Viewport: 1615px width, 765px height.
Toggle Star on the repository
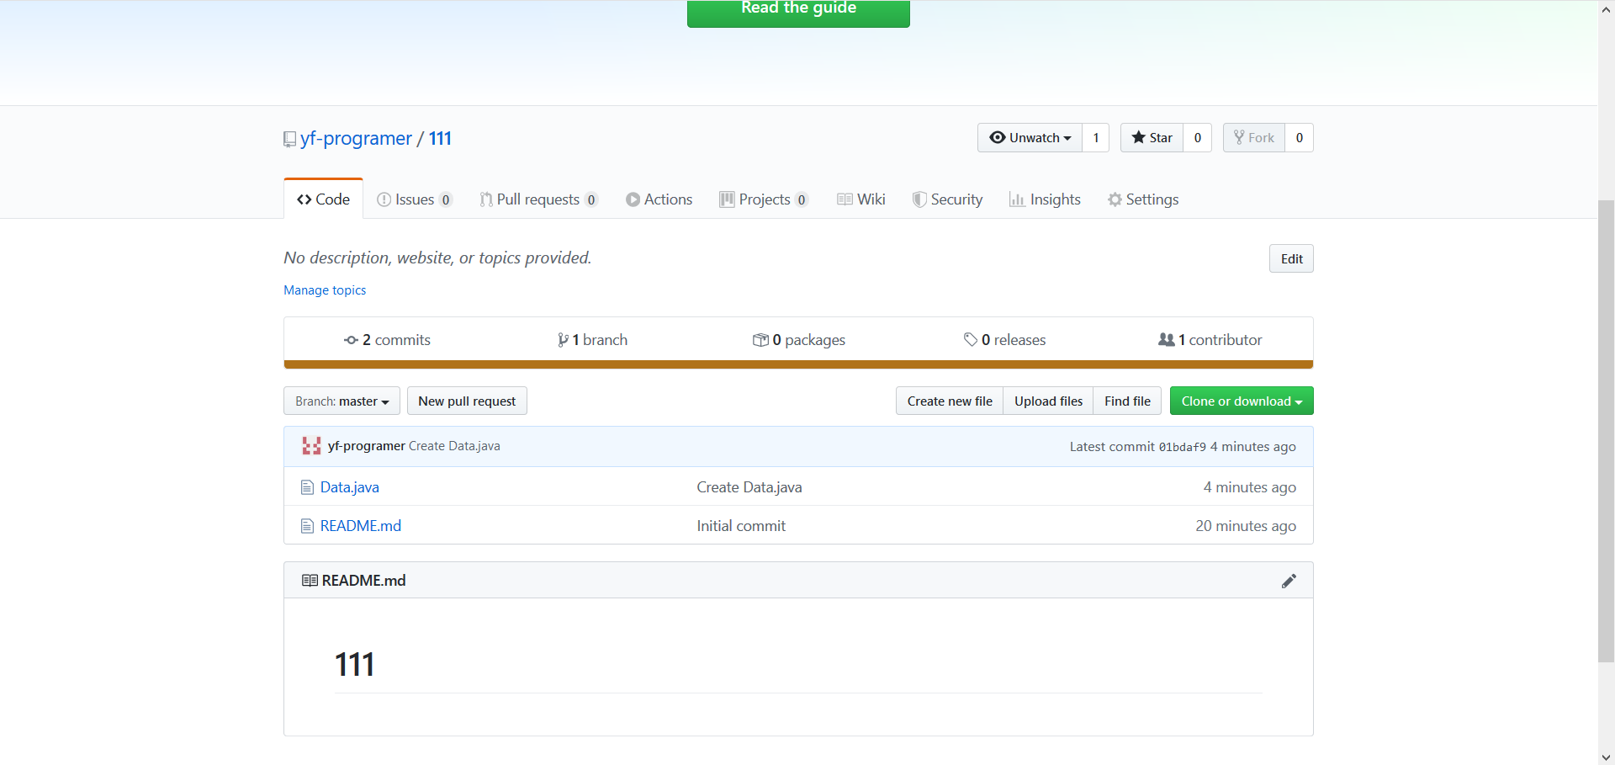pos(1152,137)
